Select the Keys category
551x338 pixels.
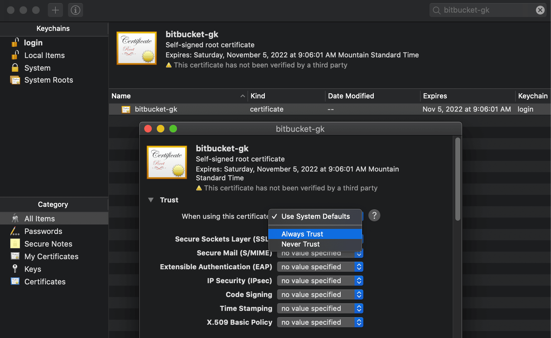coord(33,269)
